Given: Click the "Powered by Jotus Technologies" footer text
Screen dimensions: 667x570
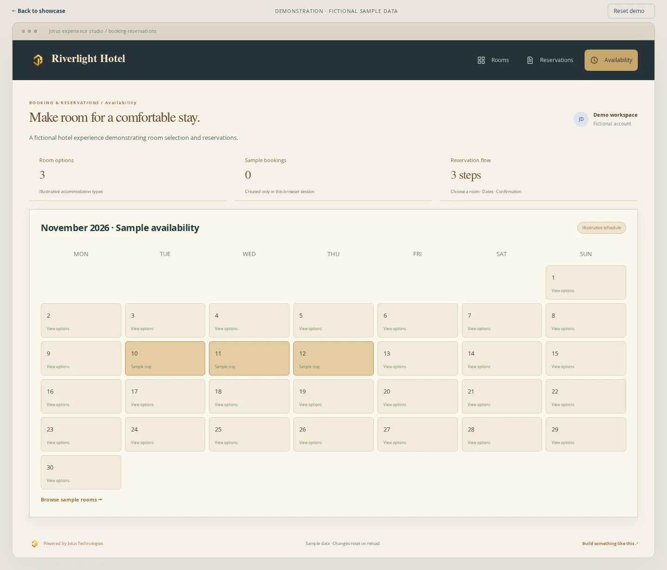Looking at the screenshot, I should tap(73, 544).
